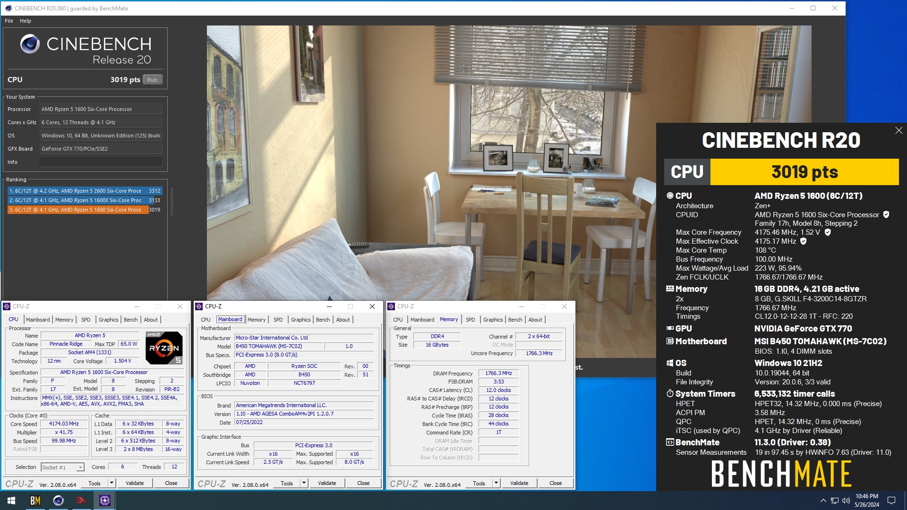The image size is (907, 510).
Task: Click the BenchMate GPU section icon
Action: click(670, 328)
